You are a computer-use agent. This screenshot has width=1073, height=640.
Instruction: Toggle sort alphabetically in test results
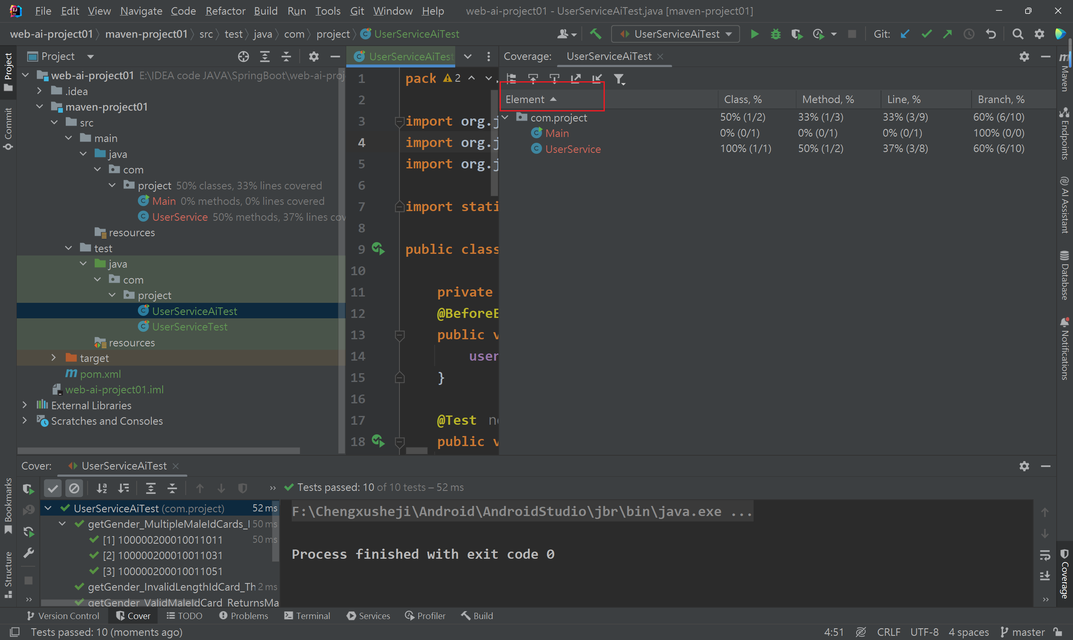(x=102, y=488)
